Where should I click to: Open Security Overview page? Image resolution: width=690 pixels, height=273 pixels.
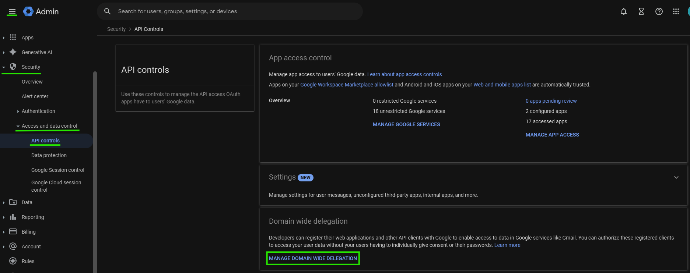point(32,82)
